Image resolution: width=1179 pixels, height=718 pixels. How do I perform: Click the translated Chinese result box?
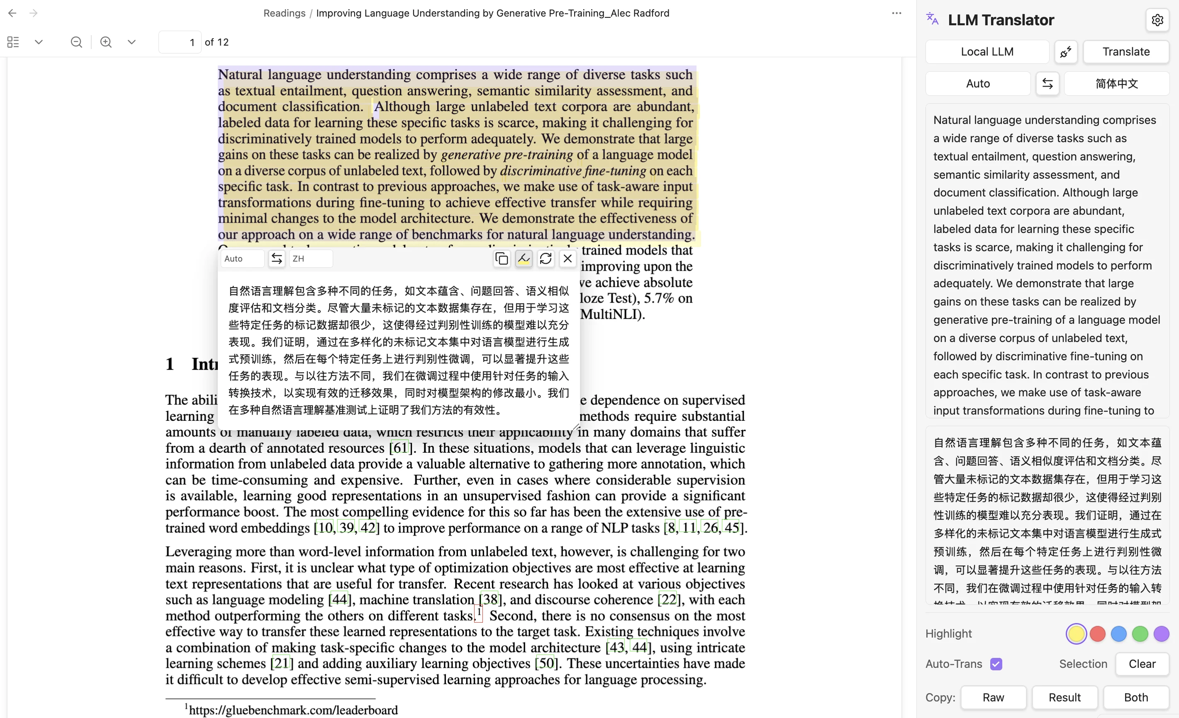click(x=1047, y=515)
